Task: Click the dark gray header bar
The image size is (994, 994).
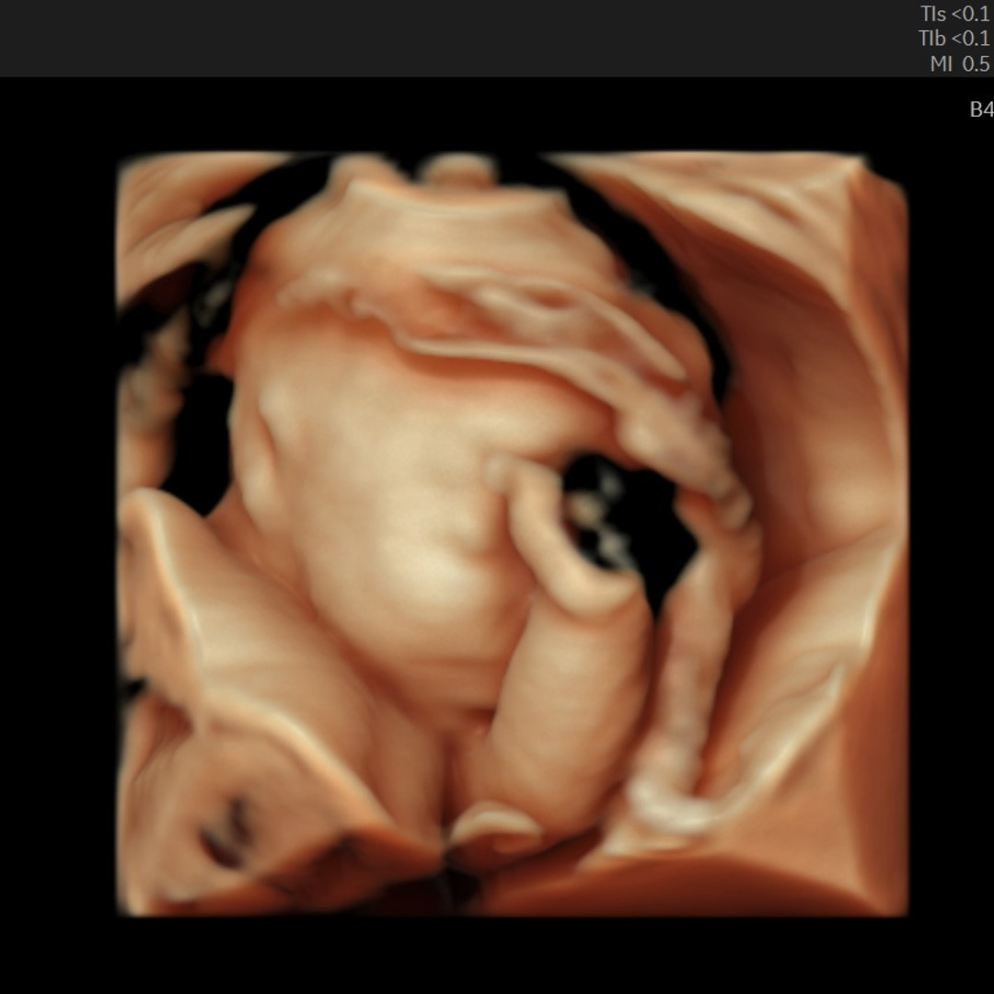Action: click(x=460, y=39)
